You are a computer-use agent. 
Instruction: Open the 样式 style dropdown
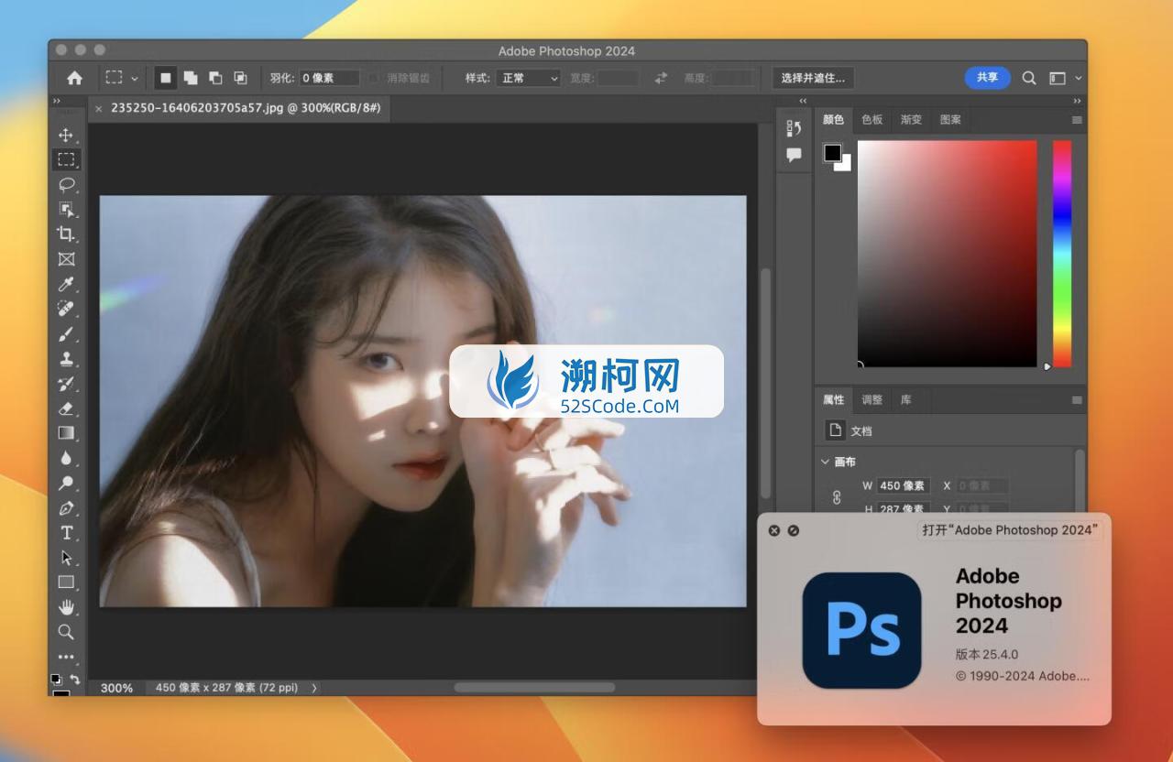[x=528, y=78]
